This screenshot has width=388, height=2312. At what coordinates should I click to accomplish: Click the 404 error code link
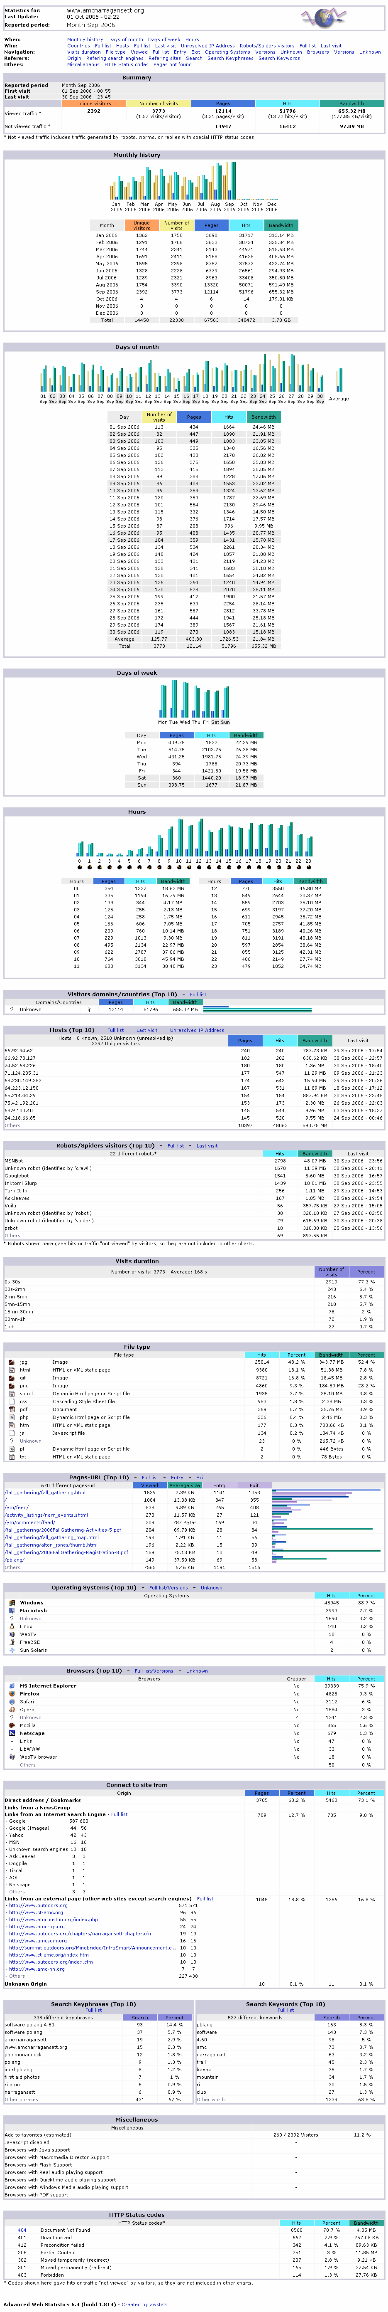coord(22,2229)
